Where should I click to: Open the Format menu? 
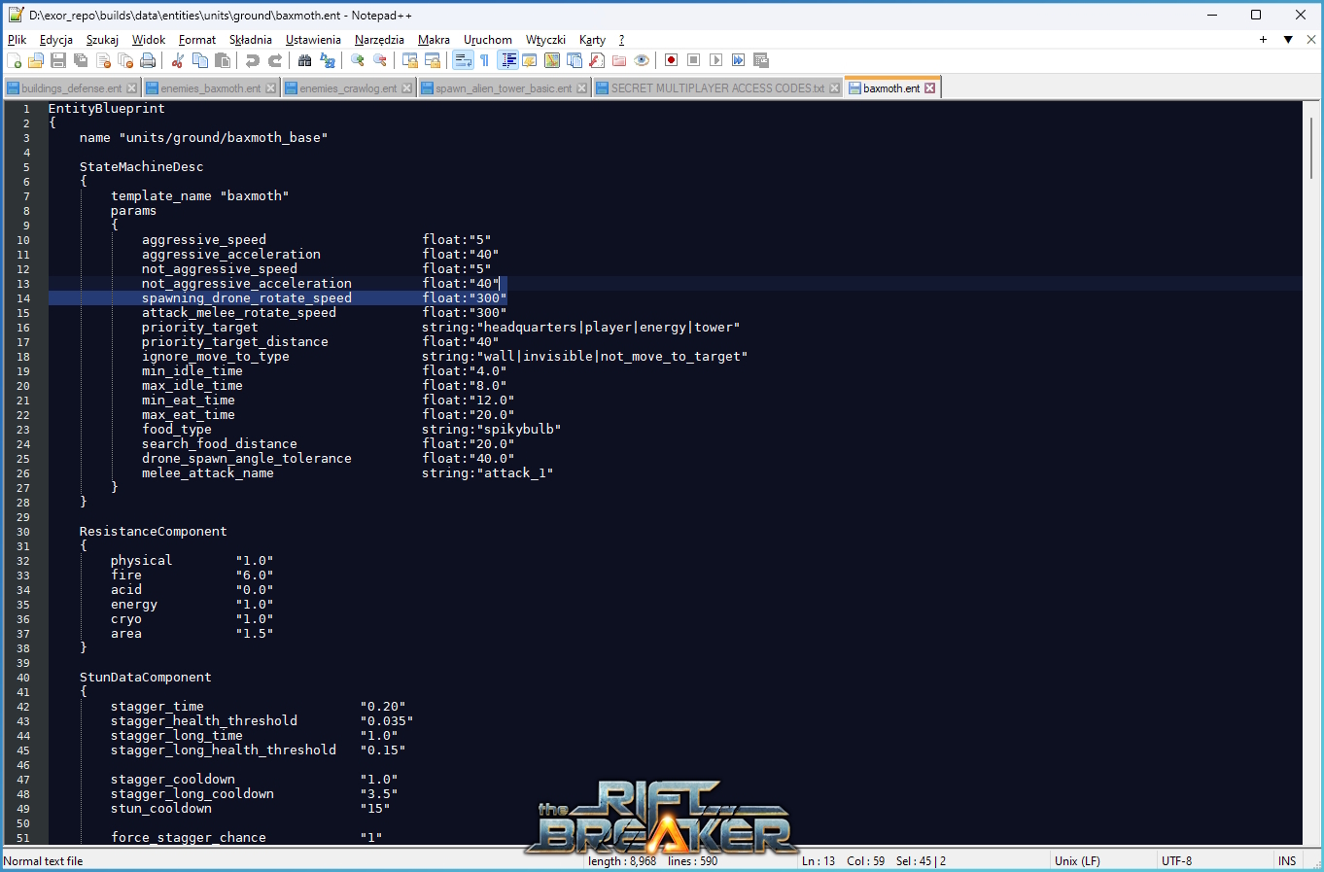[197, 40]
